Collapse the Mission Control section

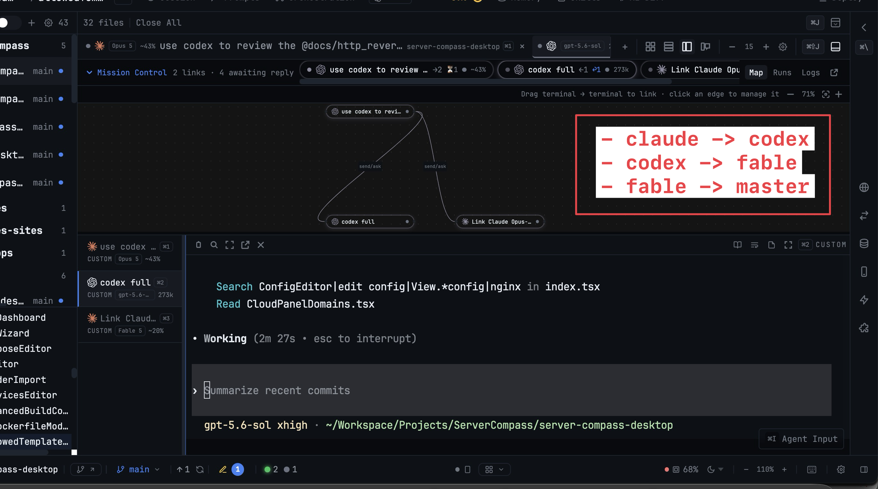(89, 72)
